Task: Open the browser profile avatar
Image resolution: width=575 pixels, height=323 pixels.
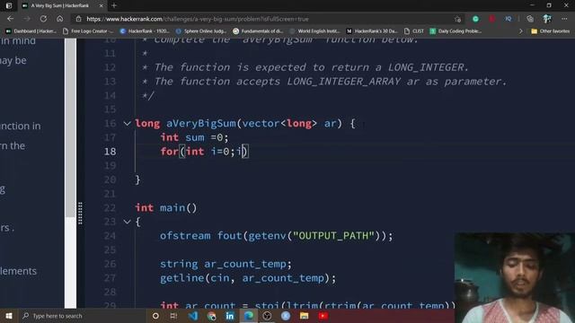Action: coord(547,19)
